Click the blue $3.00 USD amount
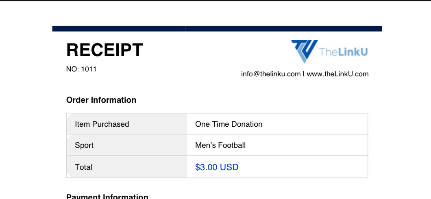Viewport: 431px width, 199px height. [217, 167]
